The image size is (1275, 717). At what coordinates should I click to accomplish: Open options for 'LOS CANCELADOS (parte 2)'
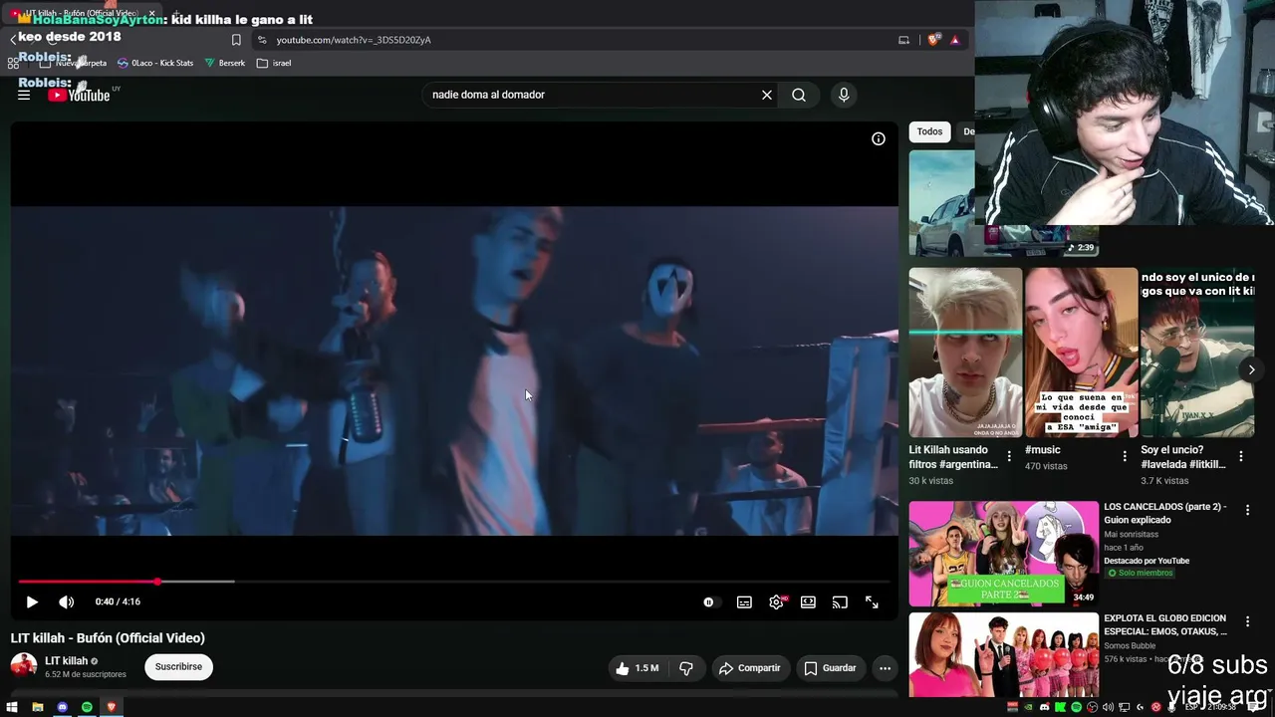click(x=1247, y=510)
